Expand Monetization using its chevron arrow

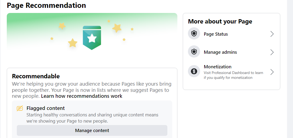pyautogui.click(x=272, y=72)
